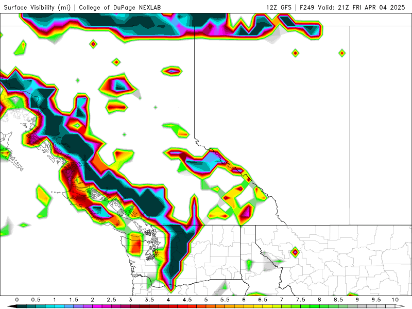
Task: Click the legend label "5.5"
Action: pos(225,300)
